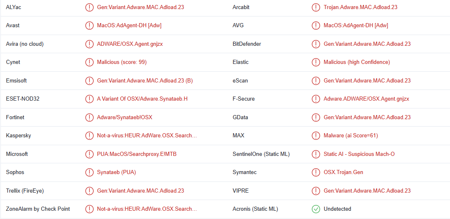Click the ESET-NOD32 vendor name
Screen dimensions: 450x219
coord(23,99)
